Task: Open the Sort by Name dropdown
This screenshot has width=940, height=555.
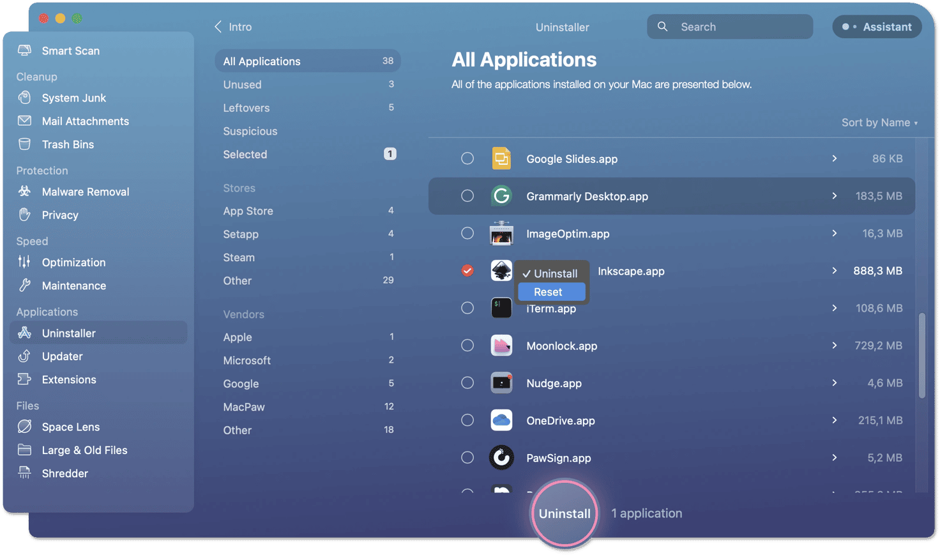Action: pos(879,123)
